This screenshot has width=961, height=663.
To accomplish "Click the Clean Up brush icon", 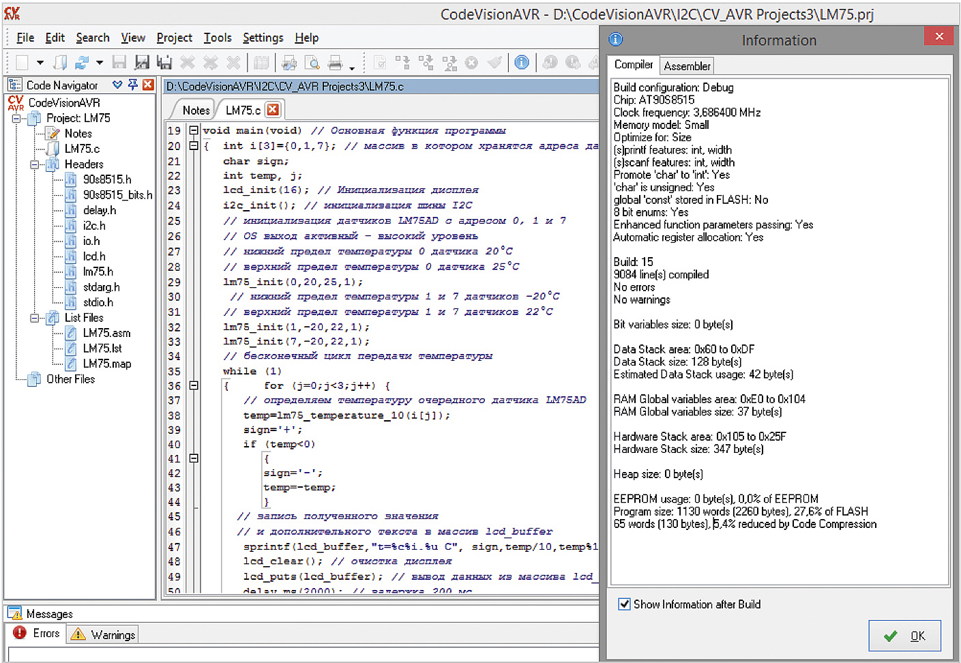I will tap(495, 63).
